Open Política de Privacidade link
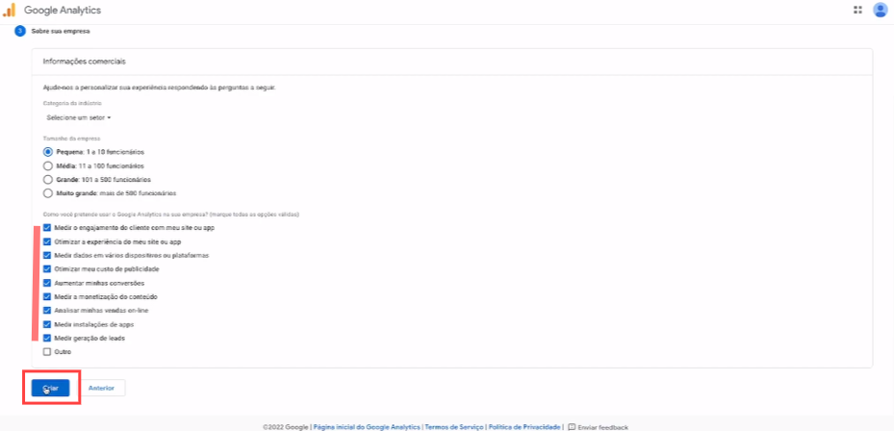This screenshot has height=431, width=894. 524,426
